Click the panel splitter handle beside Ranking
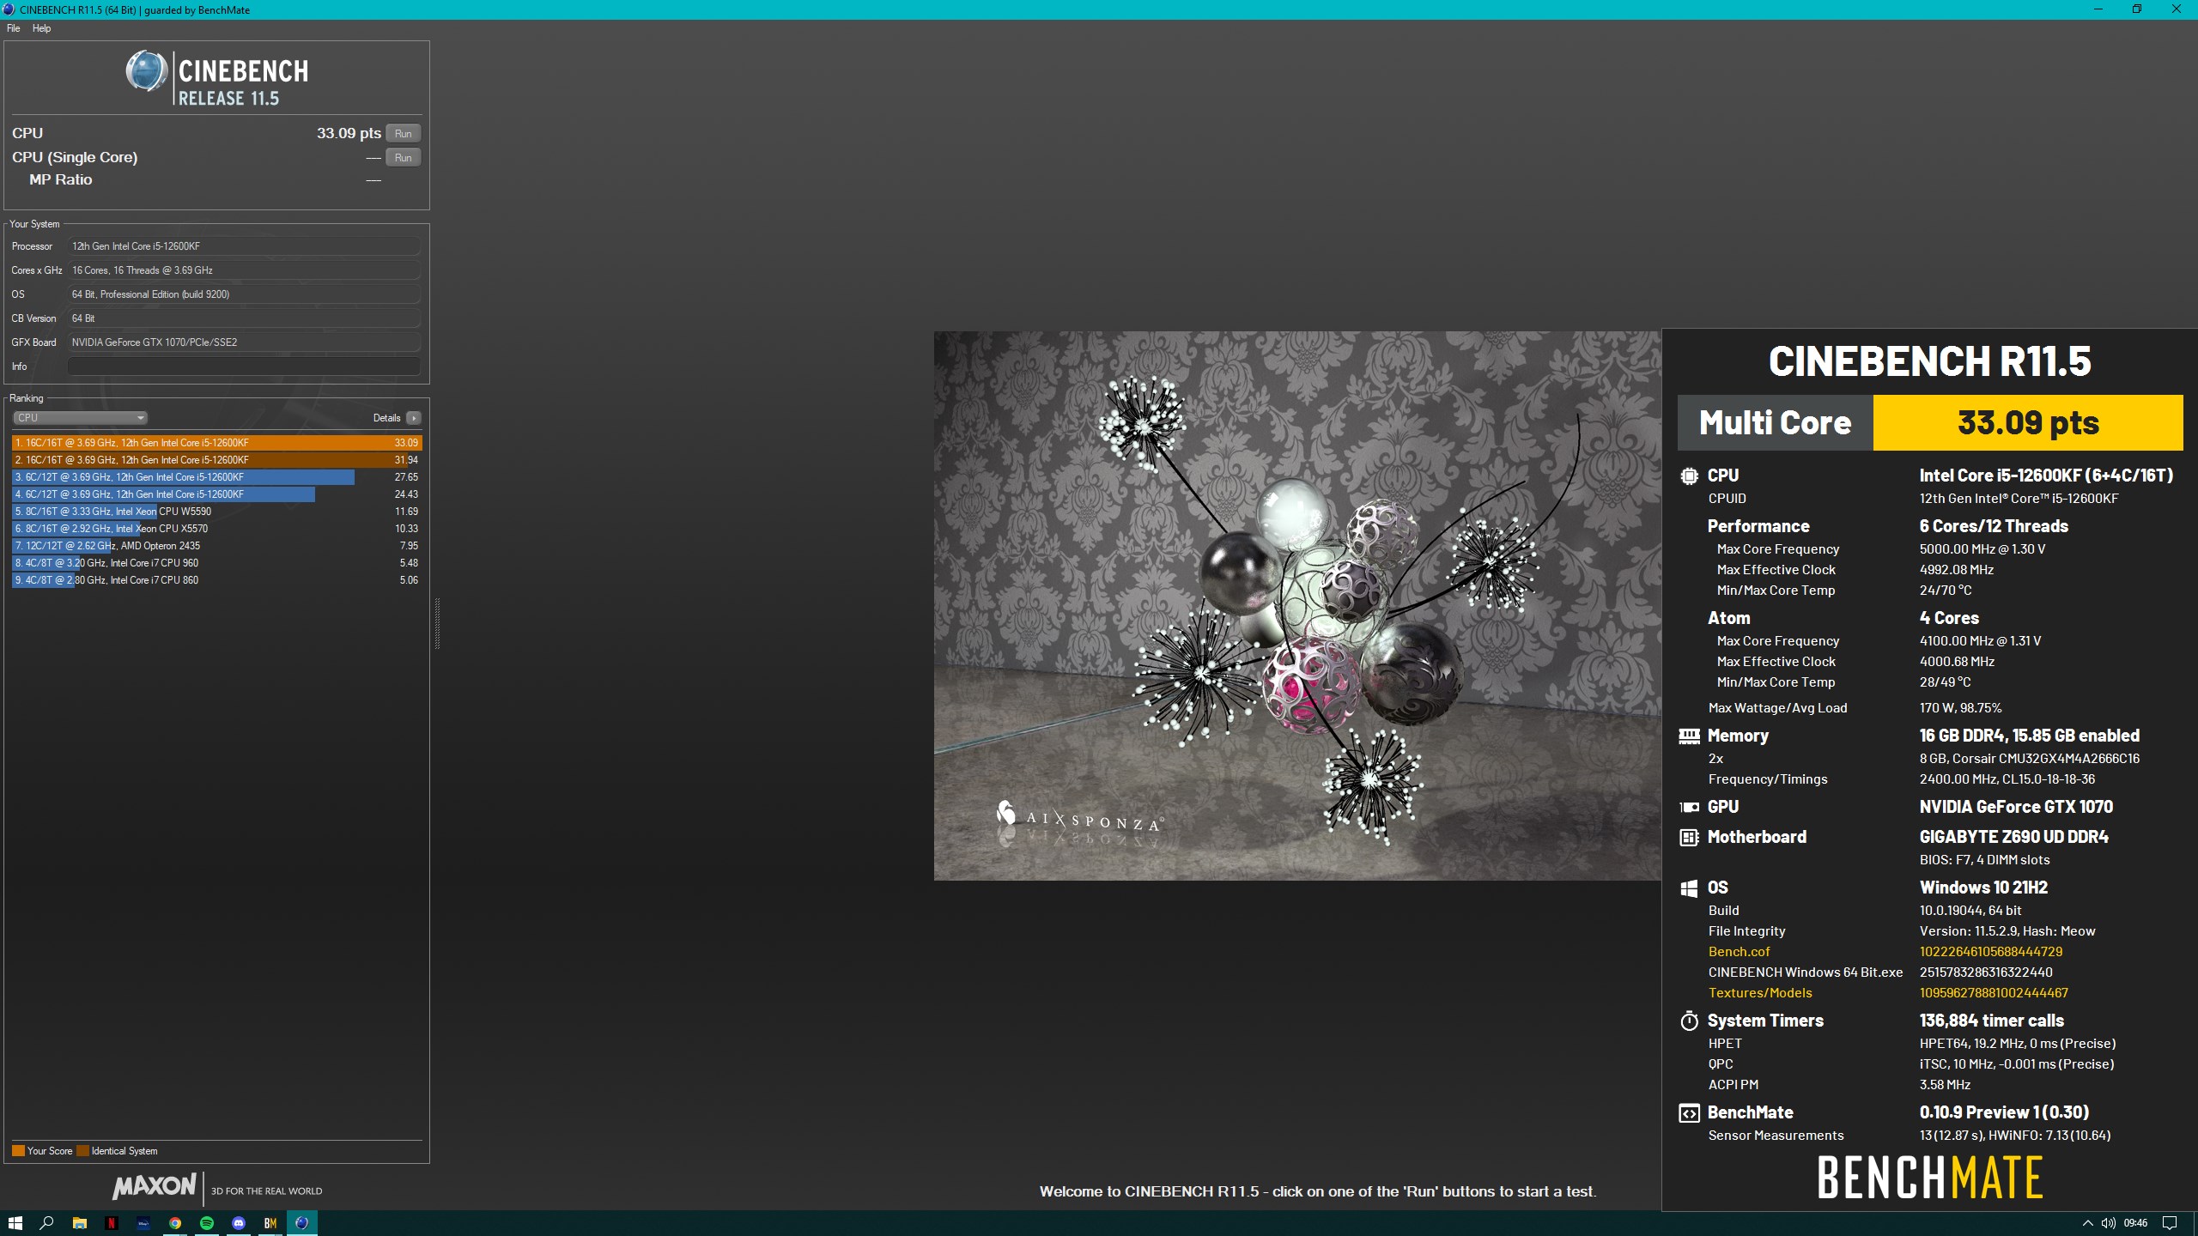This screenshot has height=1236, width=2198. [x=437, y=623]
